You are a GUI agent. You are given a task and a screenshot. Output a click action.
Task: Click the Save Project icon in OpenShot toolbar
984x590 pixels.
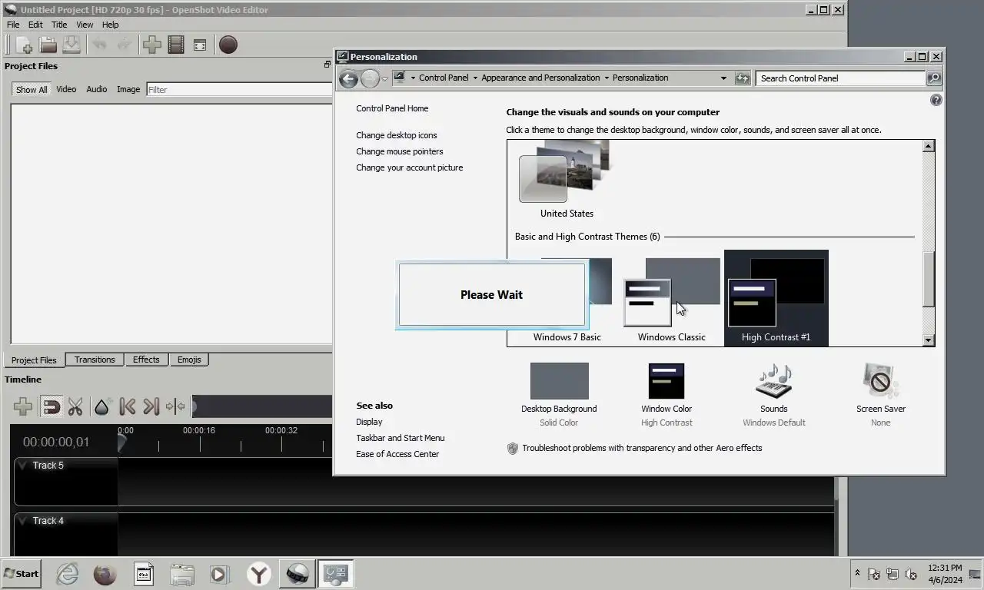(71, 45)
